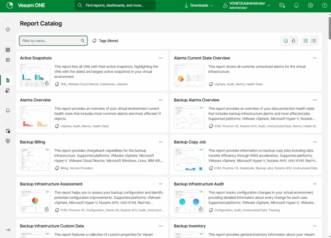
Task: Click the Find reports, dashboards search box
Action: (115, 5)
